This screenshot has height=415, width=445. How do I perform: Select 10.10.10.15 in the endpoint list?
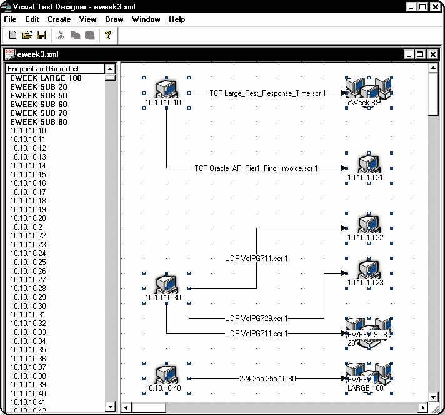[x=28, y=175]
